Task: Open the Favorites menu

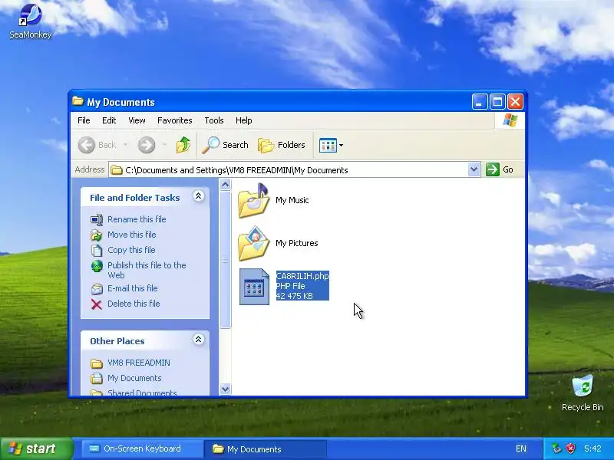Action: click(175, 120)
